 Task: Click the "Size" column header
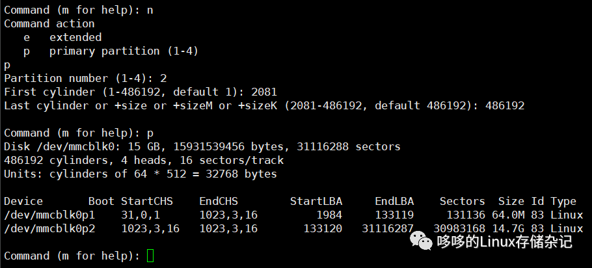point(511,201)
